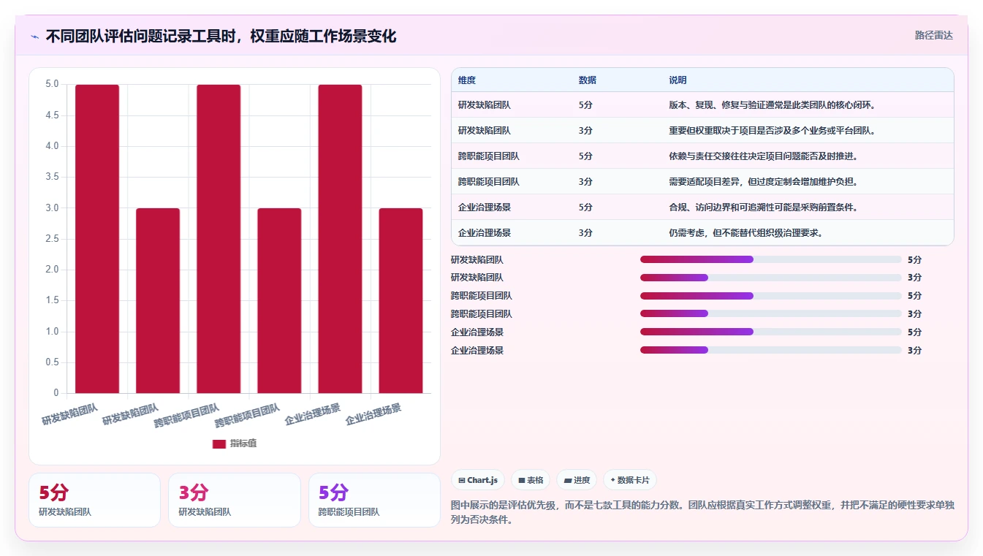
Task: Click the 跨职能项目团队 chart bar reaching 3.0
Action: [279, 300]
